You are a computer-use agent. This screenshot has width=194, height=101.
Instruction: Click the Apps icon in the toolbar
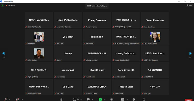144,99
